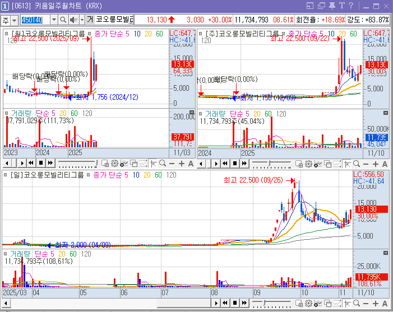This screenshot has width=393, height=312.
Task: Zoom out the weekly chart with the minus icon
Action: 366,164
